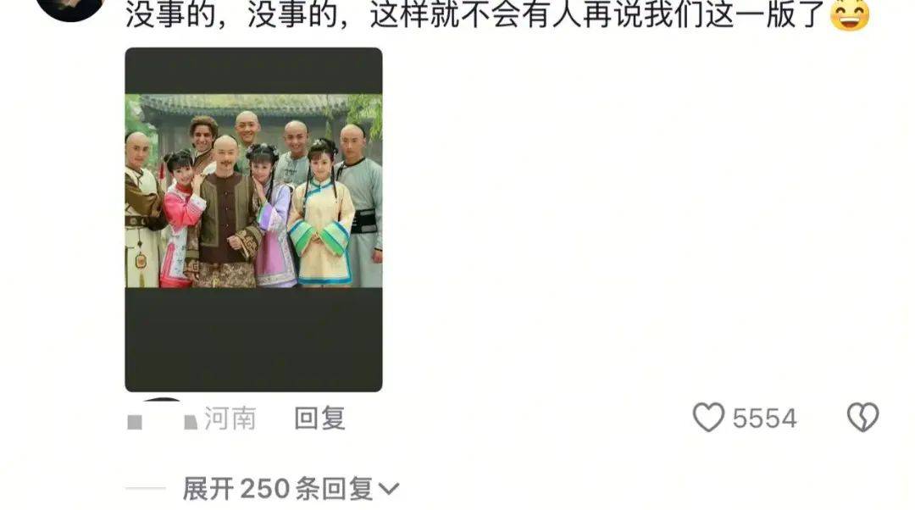
Task: Tap the woman in cream robe in photo
Action: [x=323, y=213]
